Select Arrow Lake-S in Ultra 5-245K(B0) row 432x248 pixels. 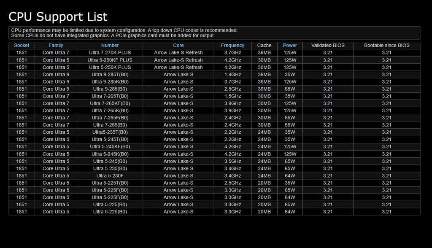coord(178,154)
